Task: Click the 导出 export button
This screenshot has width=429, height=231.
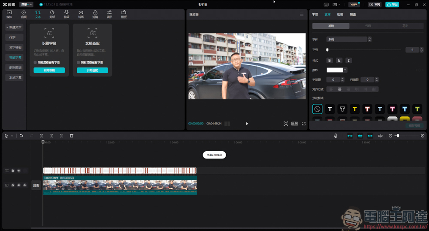Action: point(392,4)
